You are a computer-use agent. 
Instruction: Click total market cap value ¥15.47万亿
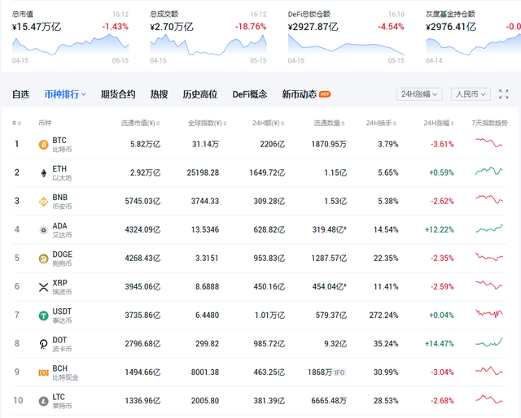tap(37, 27)
